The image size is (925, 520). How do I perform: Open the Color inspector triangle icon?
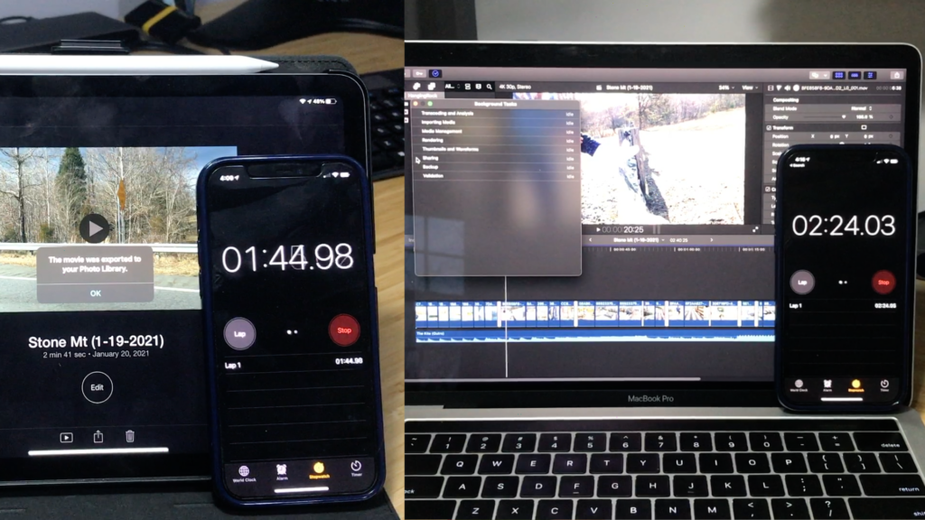point(779,88)
